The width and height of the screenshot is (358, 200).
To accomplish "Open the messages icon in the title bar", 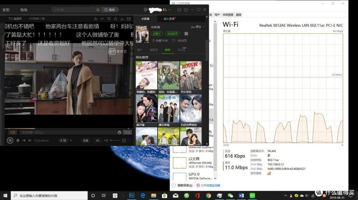I will point(179,10).
